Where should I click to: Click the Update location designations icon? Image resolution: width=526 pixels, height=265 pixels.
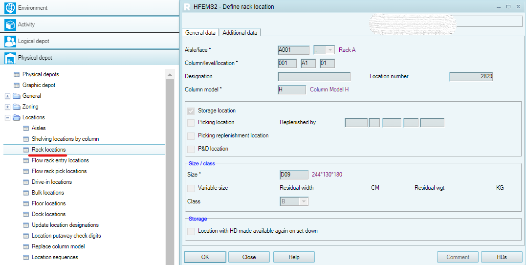point(26,225)
